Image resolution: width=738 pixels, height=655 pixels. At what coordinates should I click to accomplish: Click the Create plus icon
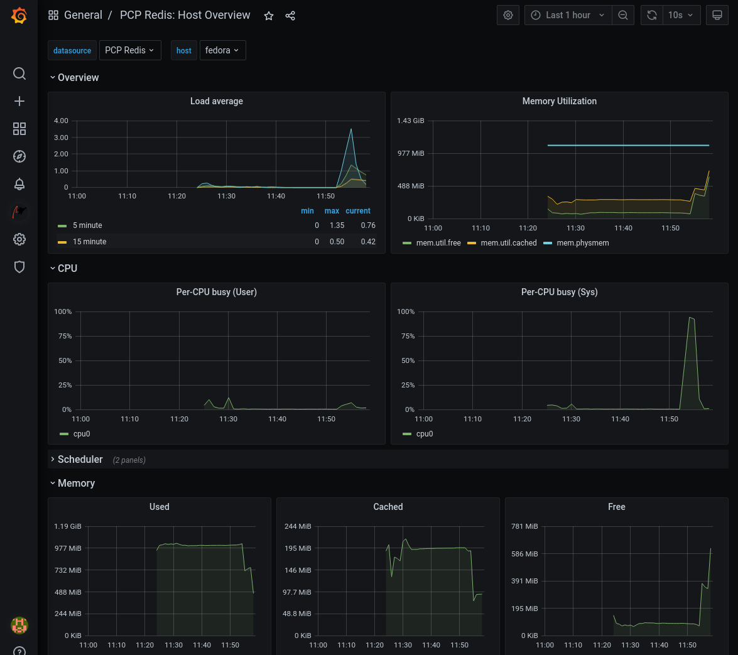[19, 101]
